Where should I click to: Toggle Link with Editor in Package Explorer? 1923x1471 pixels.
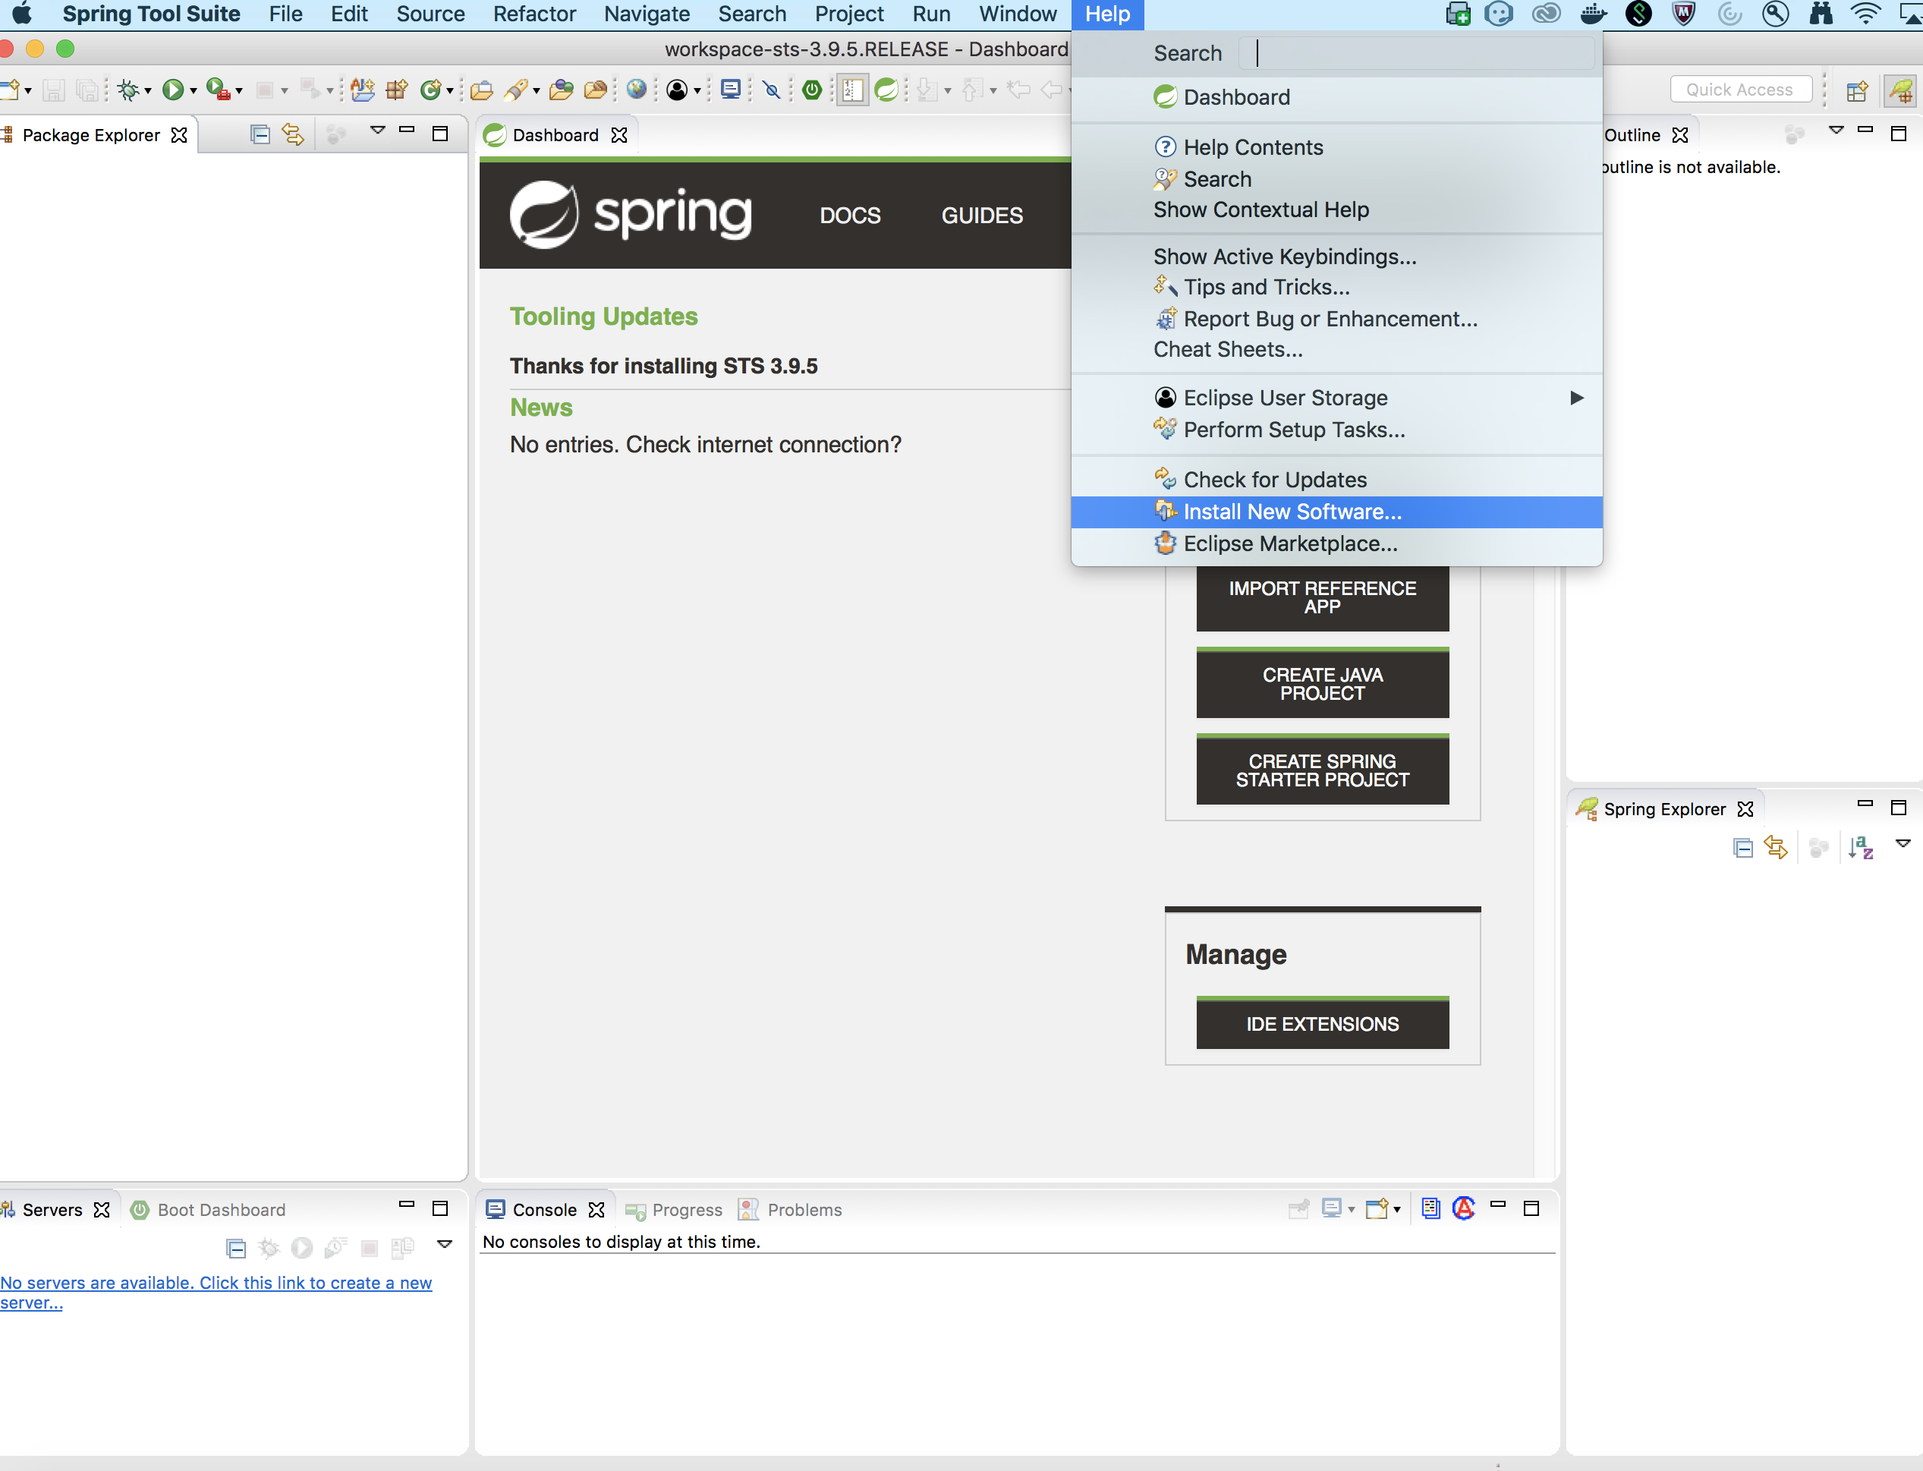click(x=292, y=134)
